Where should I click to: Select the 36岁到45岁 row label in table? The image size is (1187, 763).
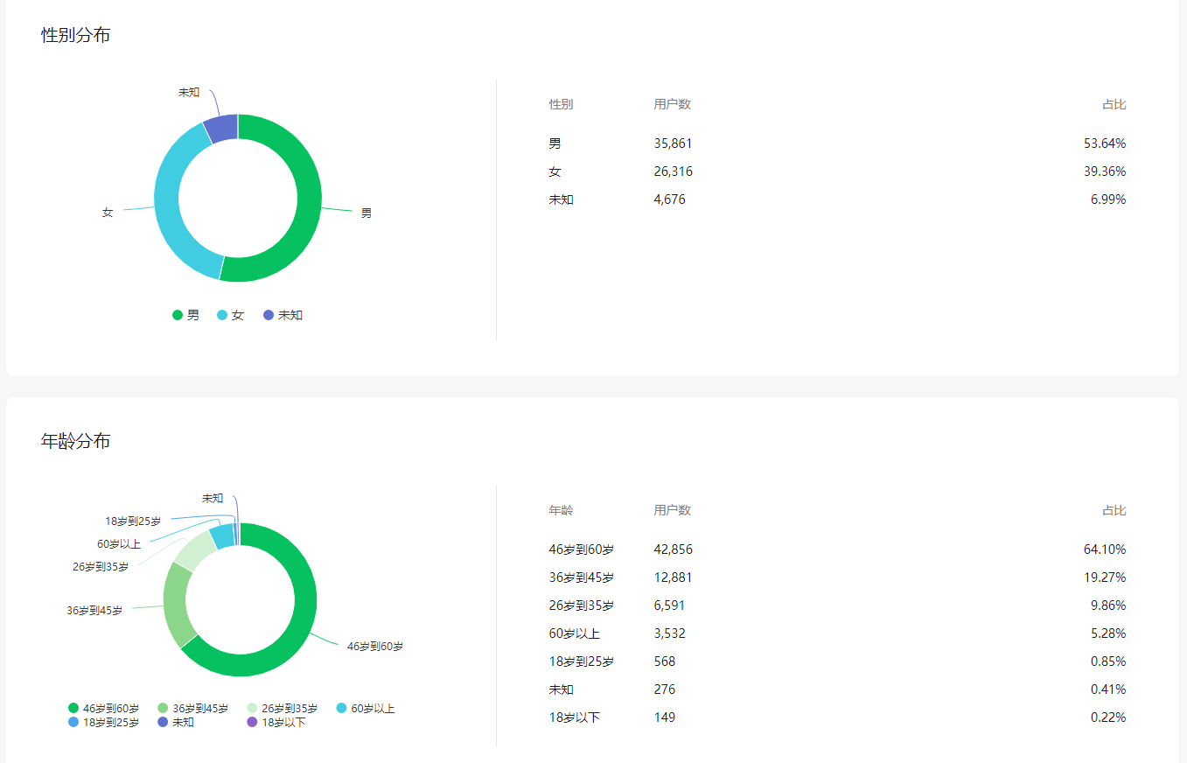tap(581, 577)
